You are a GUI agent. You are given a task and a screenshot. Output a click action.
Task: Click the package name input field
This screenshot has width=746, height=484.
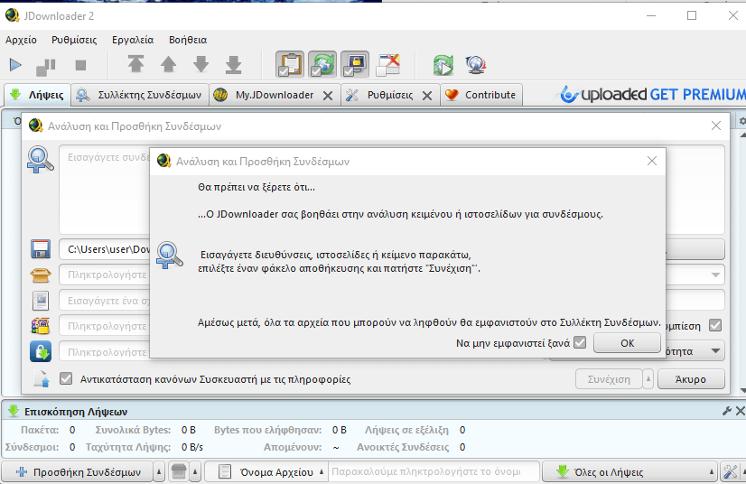coord(105,275)
